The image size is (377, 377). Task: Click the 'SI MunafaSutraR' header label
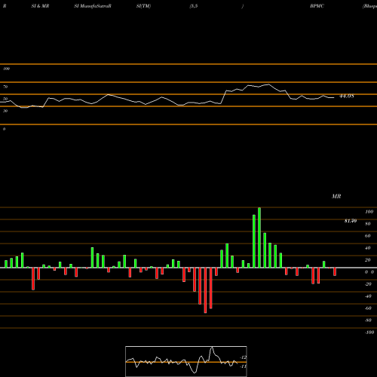click(93, 6)
